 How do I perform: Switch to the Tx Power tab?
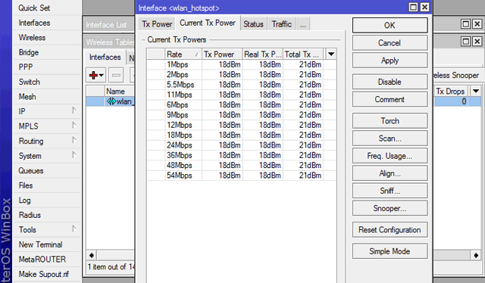click(x=157, y=24)
